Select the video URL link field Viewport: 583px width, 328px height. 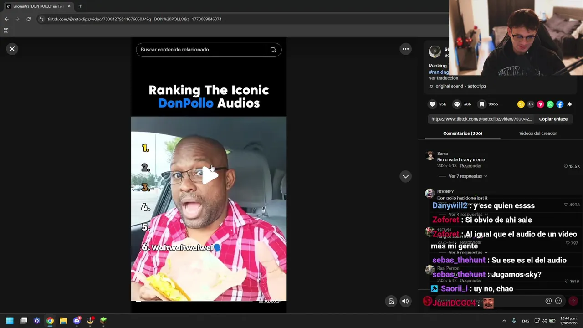coord(481,119)
